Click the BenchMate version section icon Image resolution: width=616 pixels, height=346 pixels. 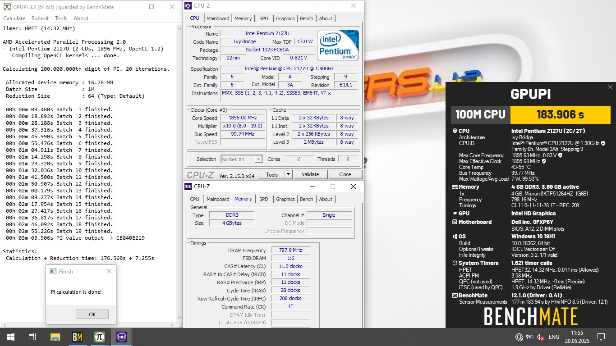(x=455, y=296)
